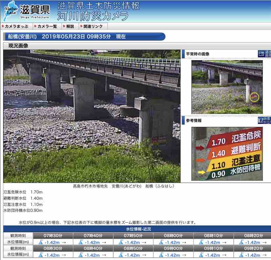Click the water gauge icon under 08時20分
The width and height of the screenshot is (271, 260).
241,242
